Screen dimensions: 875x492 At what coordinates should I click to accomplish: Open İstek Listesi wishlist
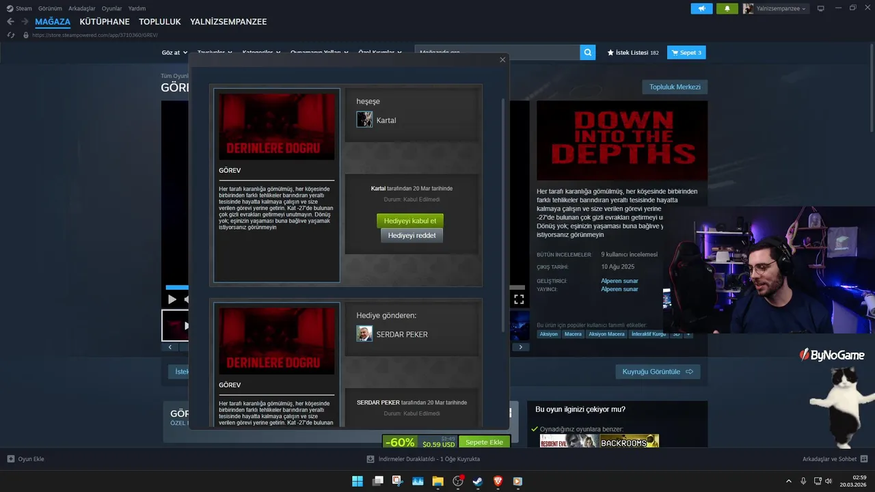click(x=633, y=53)
